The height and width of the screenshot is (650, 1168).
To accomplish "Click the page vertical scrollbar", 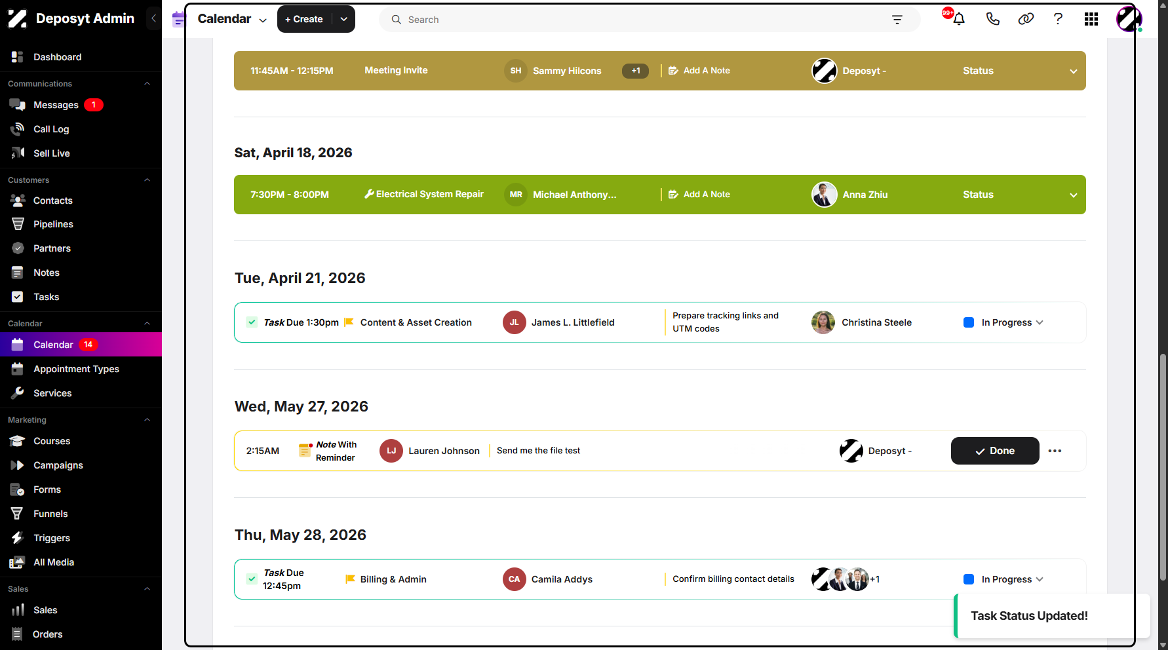I will coord(1163,467).
